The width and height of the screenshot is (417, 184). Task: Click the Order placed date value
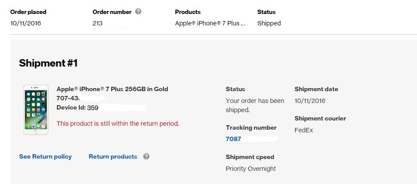pyautogui.click(x=26, y=23)
